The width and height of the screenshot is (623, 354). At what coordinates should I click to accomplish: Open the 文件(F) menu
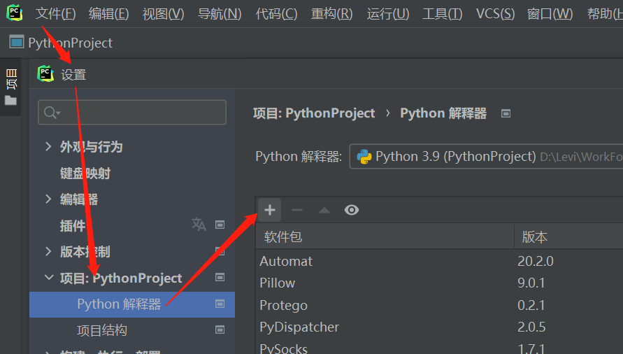tap(56, 14)
